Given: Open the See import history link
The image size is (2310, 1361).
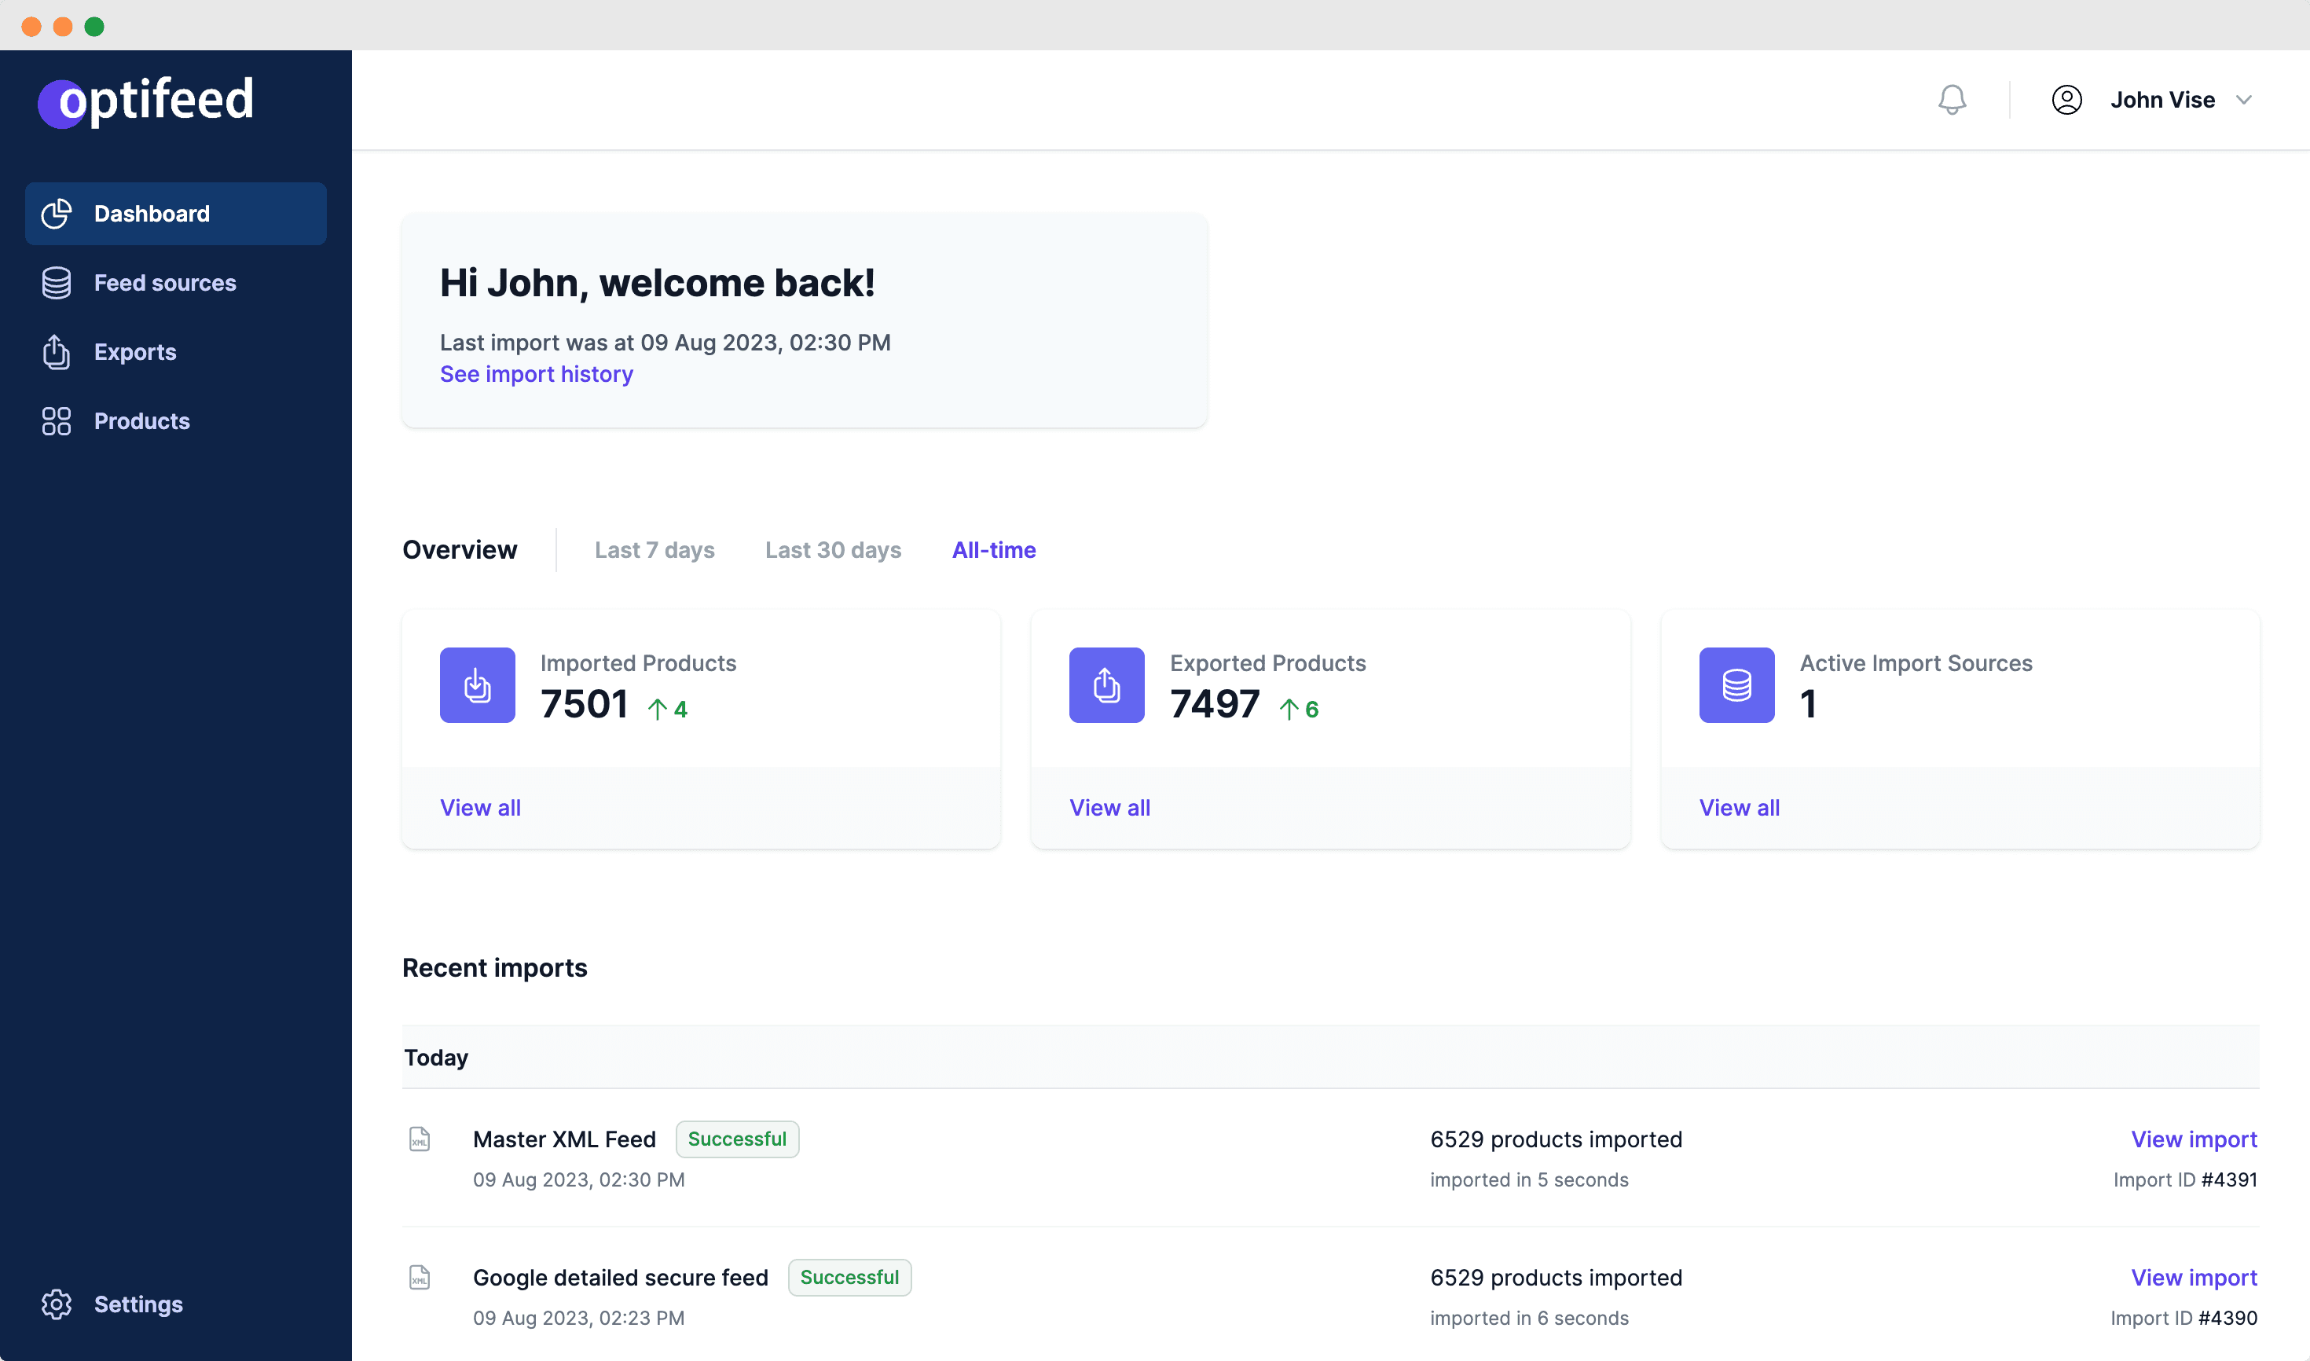Looking at the screenshot, I should click(537, 374).
